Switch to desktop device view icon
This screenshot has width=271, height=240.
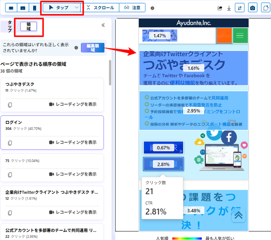tap(11, 8)
